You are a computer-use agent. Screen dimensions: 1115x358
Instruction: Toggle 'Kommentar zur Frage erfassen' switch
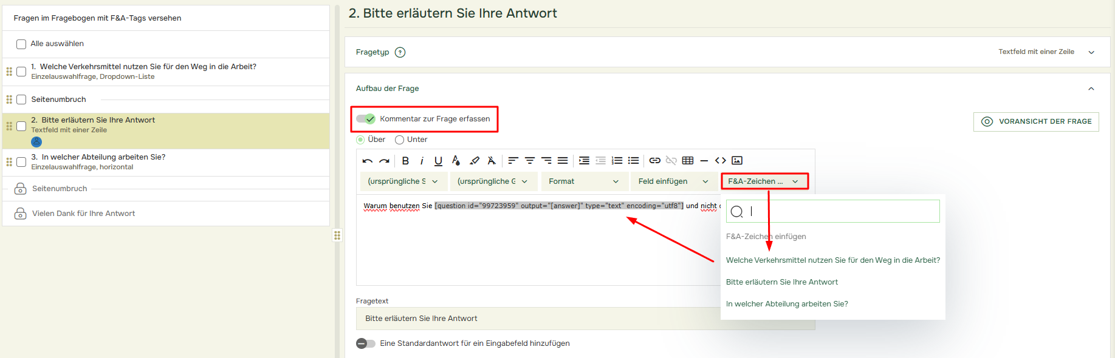(366, 119)
